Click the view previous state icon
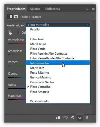This screenshot has width=100, height=127. (x=65, y=117)
